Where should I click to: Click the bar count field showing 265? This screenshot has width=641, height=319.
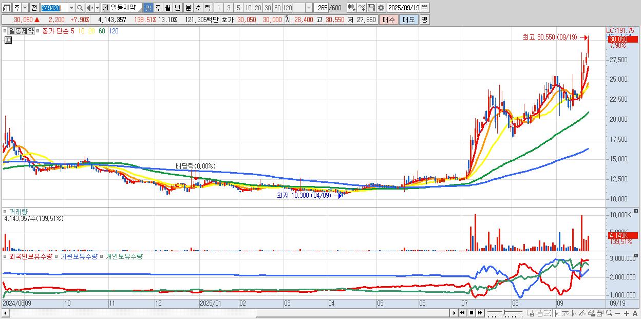[x=321, y=8]
